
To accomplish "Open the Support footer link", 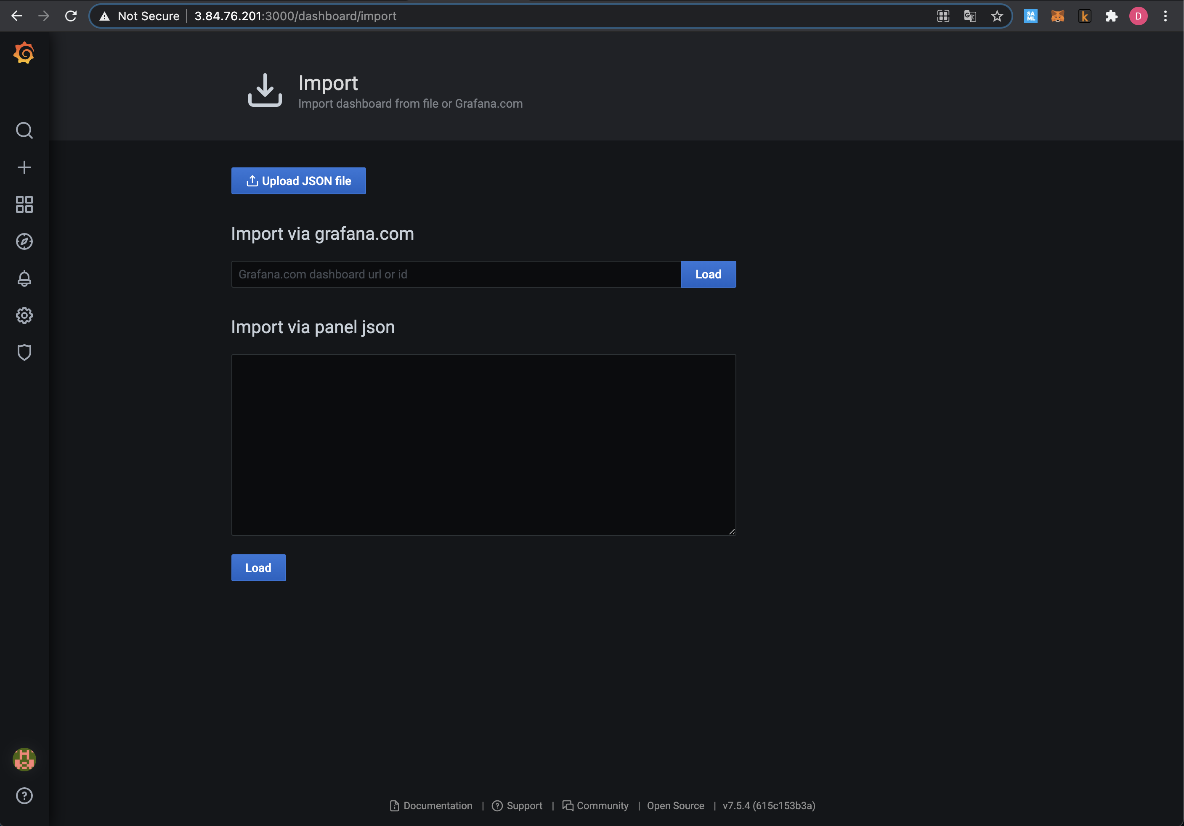I will 524,805.
